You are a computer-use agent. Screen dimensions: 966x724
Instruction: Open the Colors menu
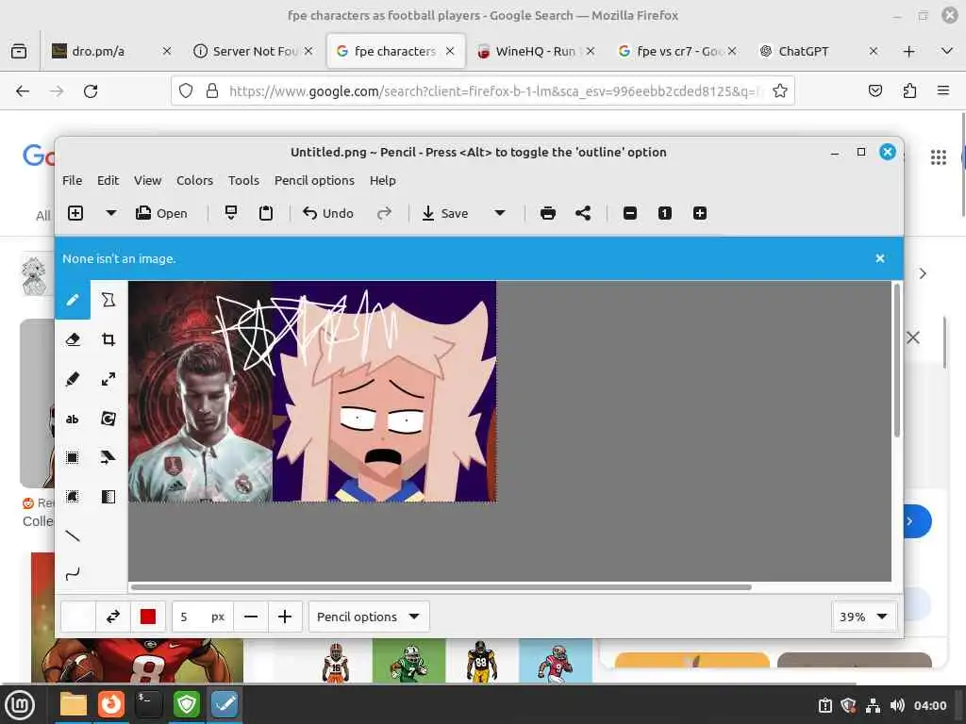194,180
